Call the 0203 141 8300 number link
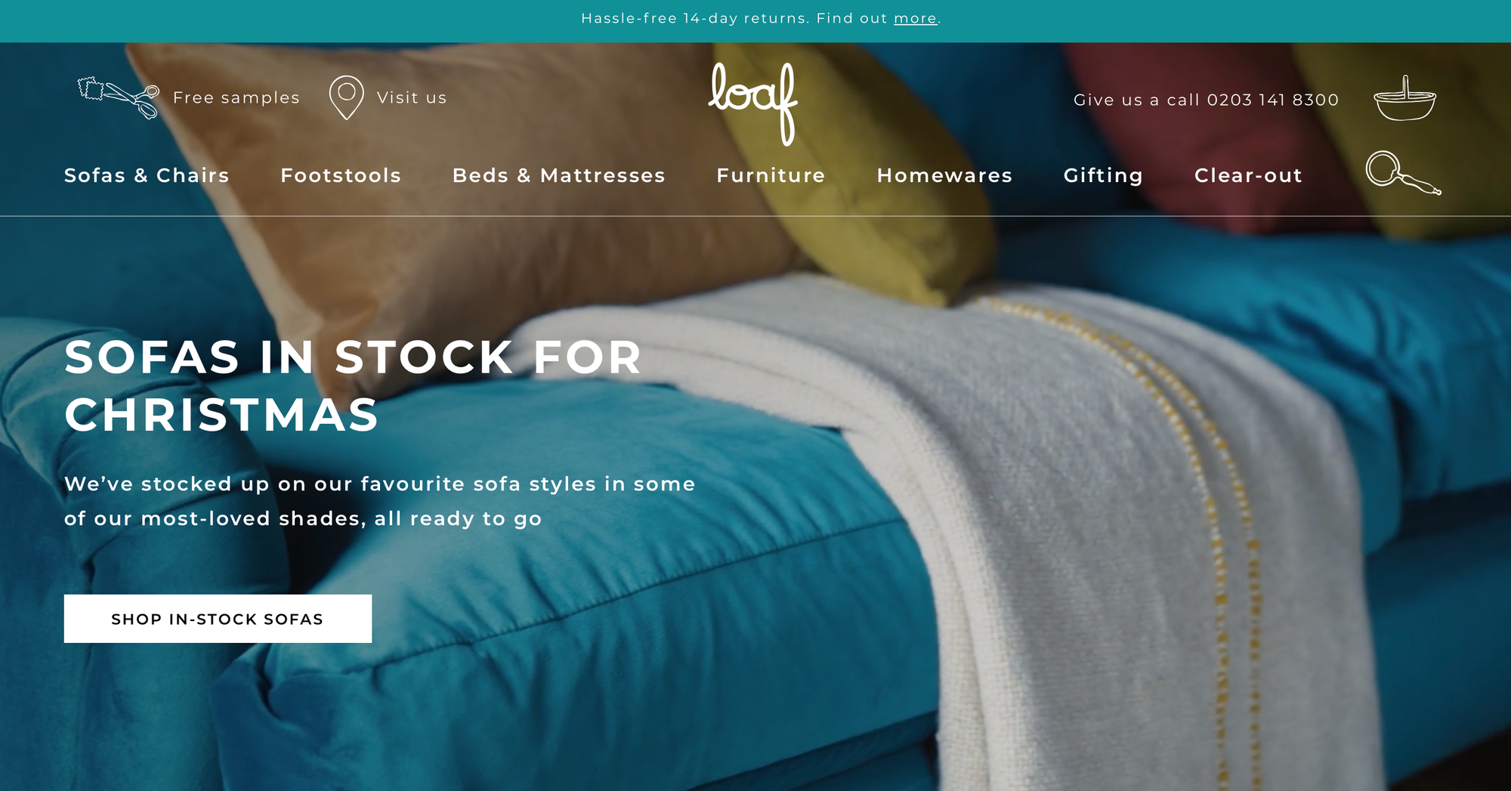Screen dimensions: 1511x791 coord(1272,100)
